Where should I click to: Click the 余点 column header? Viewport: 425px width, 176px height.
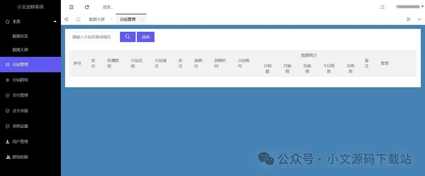point(180,64)
